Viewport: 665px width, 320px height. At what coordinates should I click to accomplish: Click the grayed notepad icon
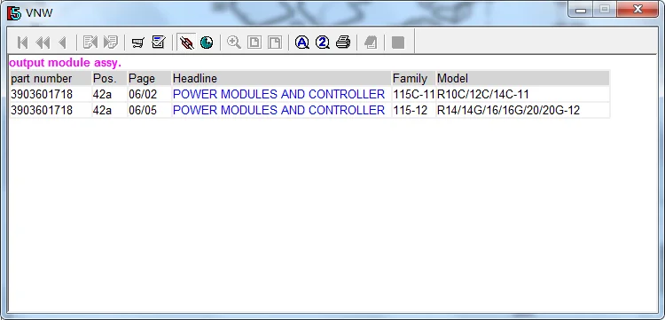[x=371, y=43]
